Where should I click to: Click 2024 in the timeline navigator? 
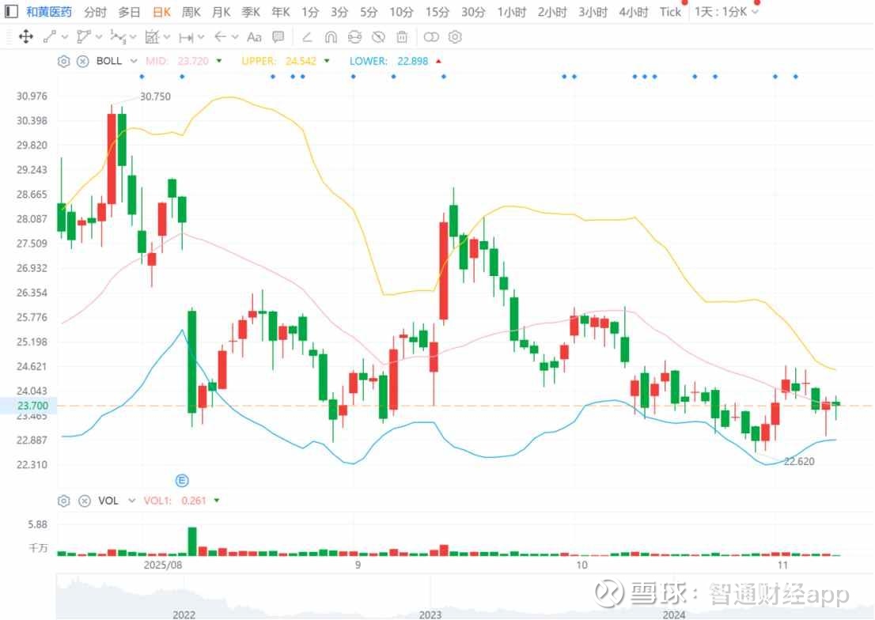tap(673, 614)
